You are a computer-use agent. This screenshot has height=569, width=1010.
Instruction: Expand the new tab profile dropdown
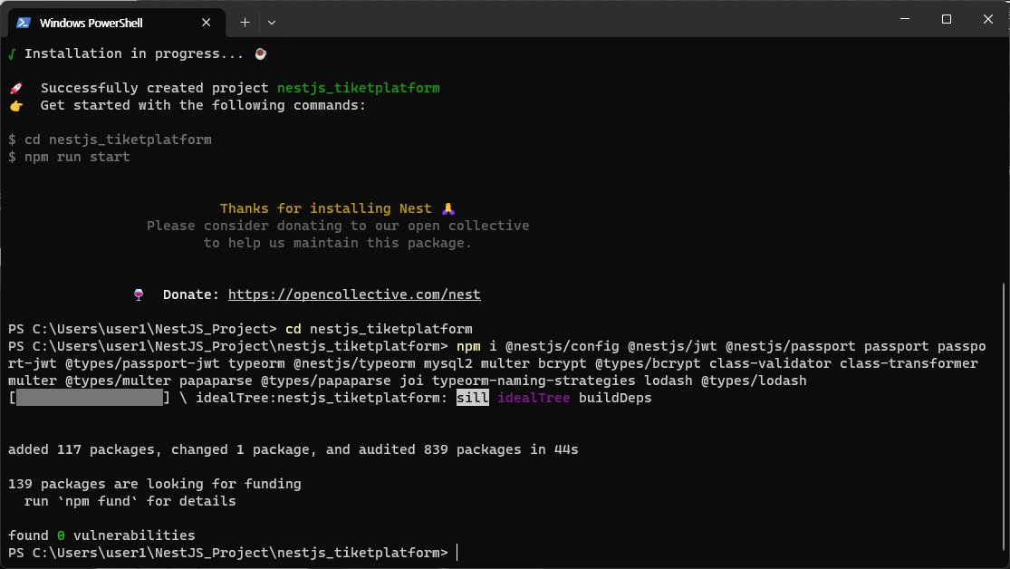coord(272,23)
